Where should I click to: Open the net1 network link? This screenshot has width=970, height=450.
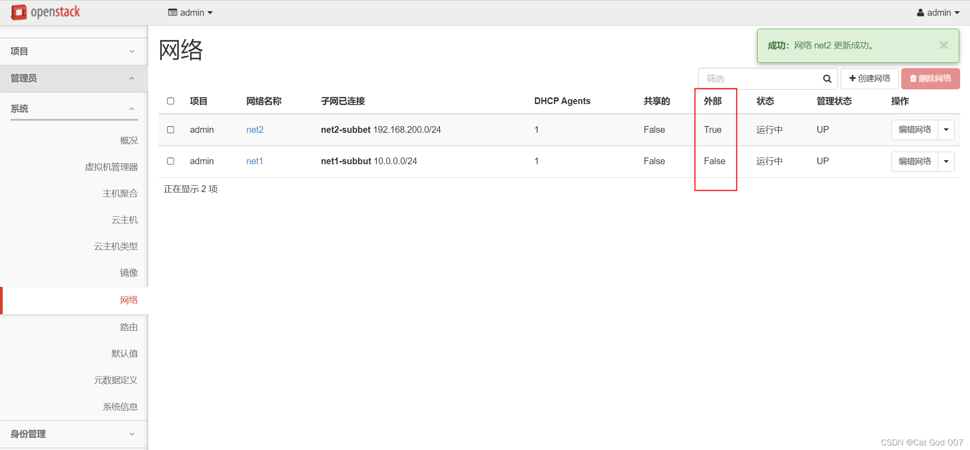click(x=255, y=161)
